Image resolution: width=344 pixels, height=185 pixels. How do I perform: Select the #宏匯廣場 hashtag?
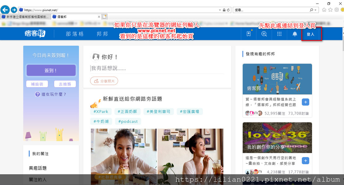(x=189, y=111)
